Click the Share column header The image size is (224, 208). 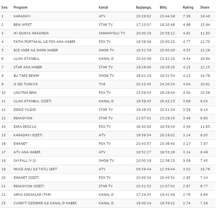205,7
